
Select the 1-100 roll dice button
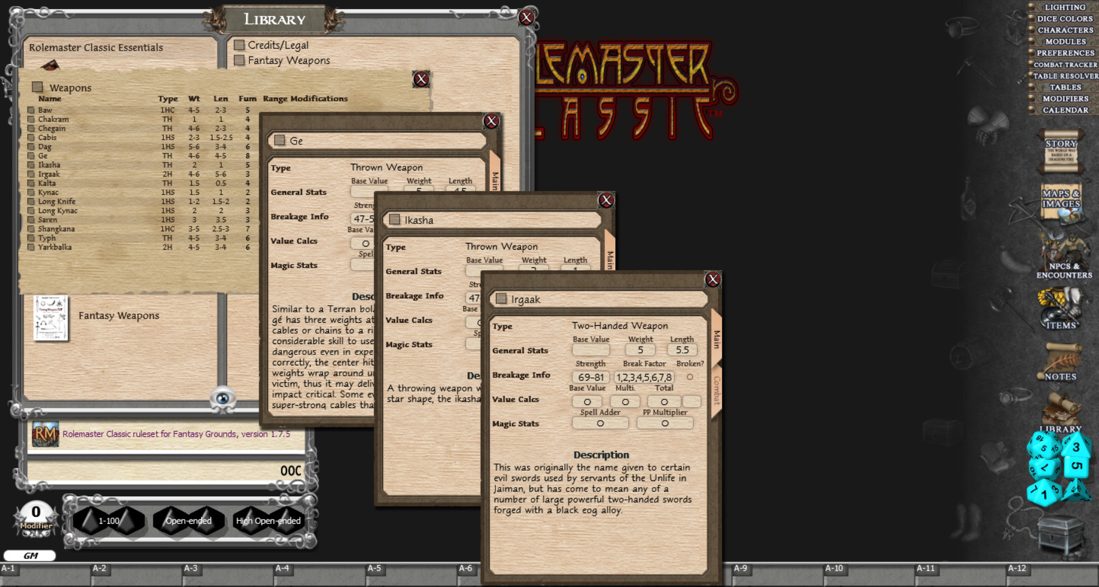108,521
